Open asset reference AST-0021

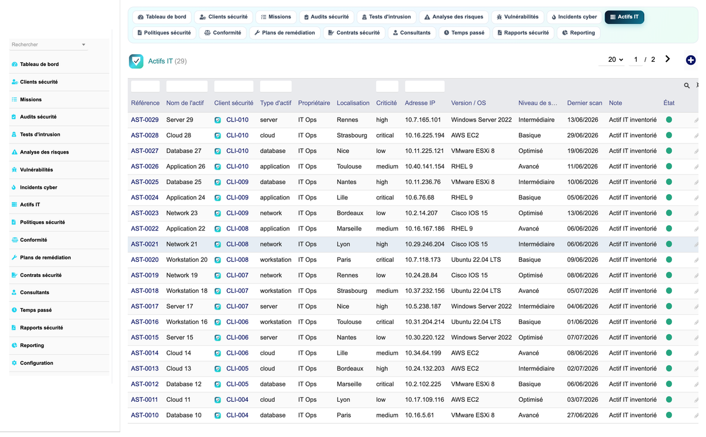coord(145,244)
